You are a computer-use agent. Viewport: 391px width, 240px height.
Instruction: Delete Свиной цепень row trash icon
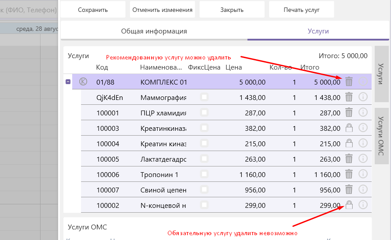click(349, 190)
